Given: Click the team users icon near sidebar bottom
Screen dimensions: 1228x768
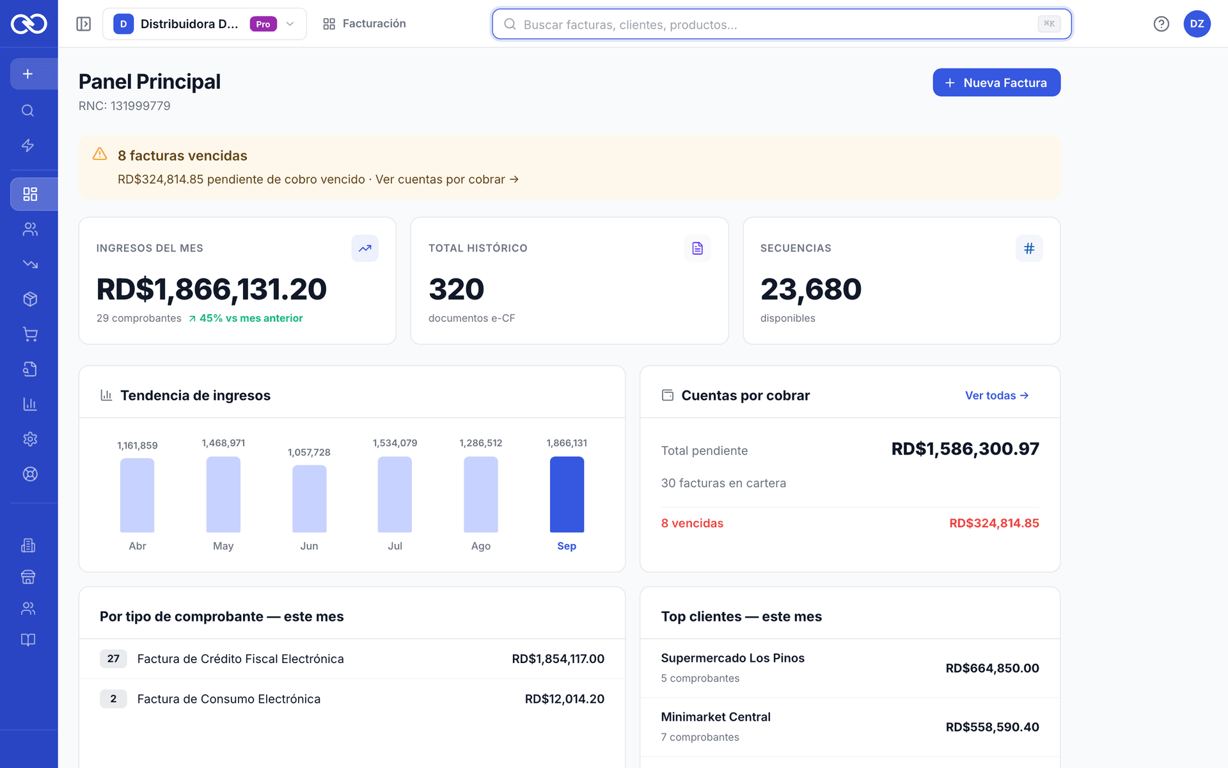Looking at the screenshot, I should click(x=28, y=609).
